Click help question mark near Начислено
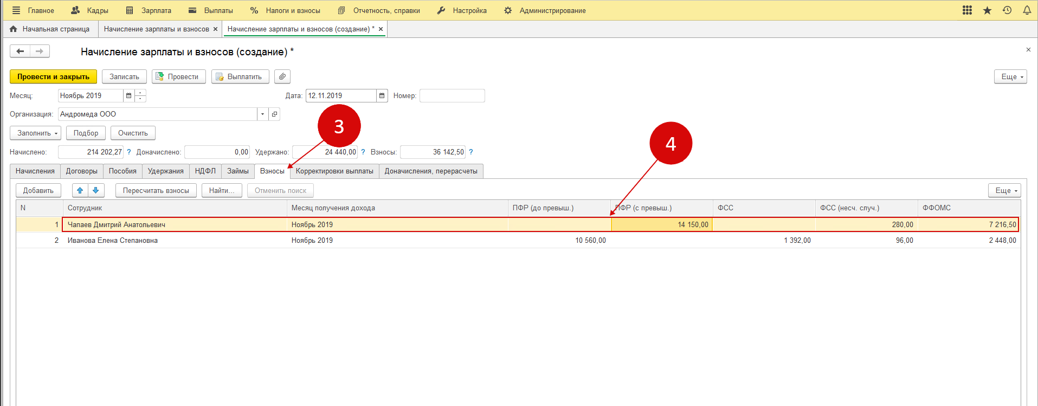The image size is (1038, 406). 129,152
